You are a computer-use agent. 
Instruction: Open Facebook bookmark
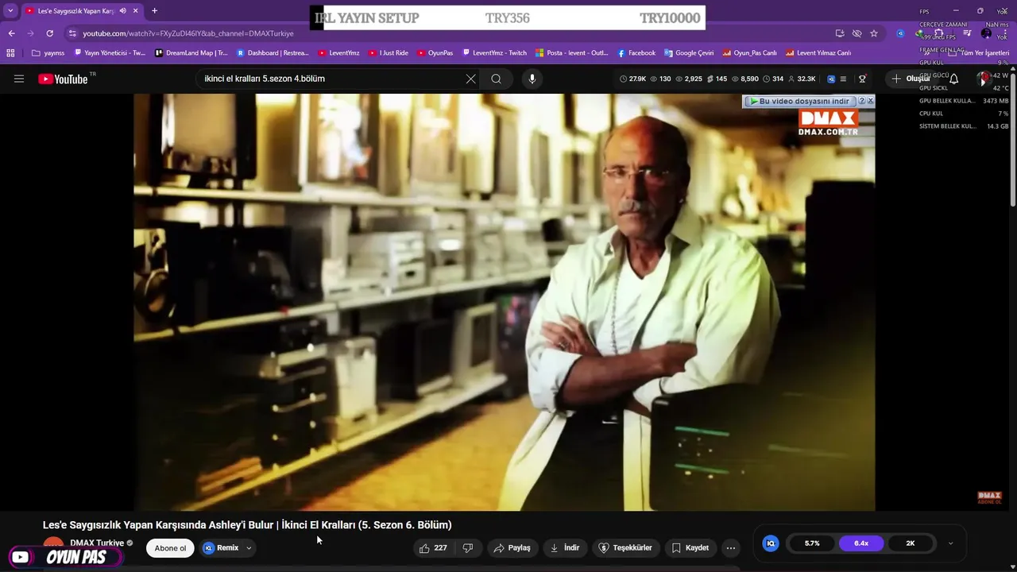click(x=636, y=53)
